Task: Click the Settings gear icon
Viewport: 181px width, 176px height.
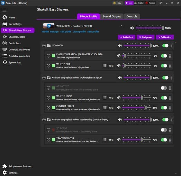Action: click(x=4, y=173)
